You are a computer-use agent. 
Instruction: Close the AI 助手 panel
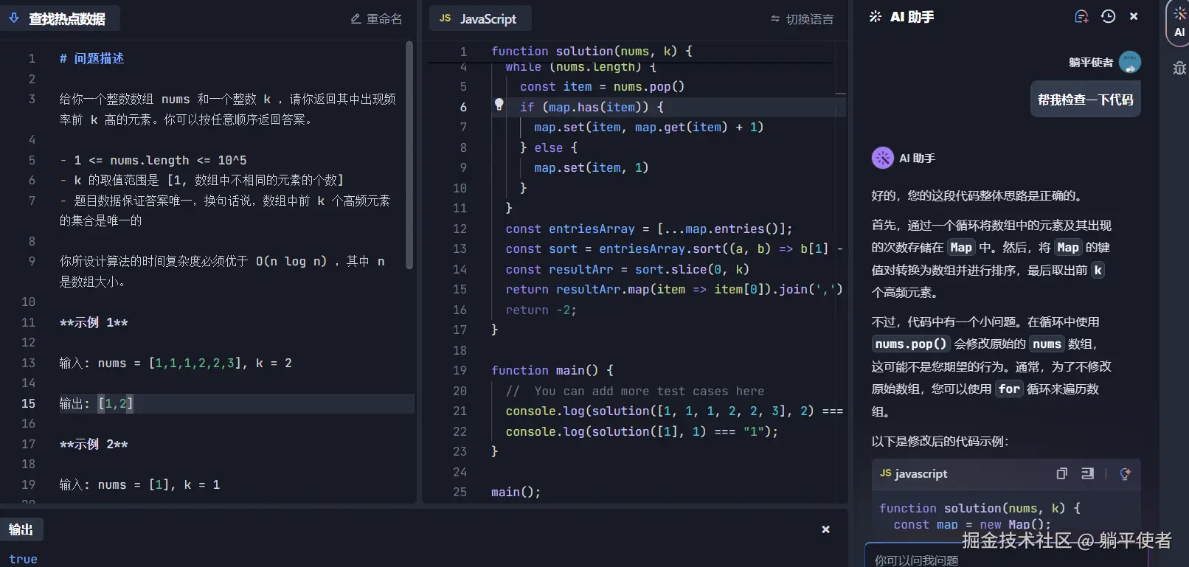point(1134,16)
